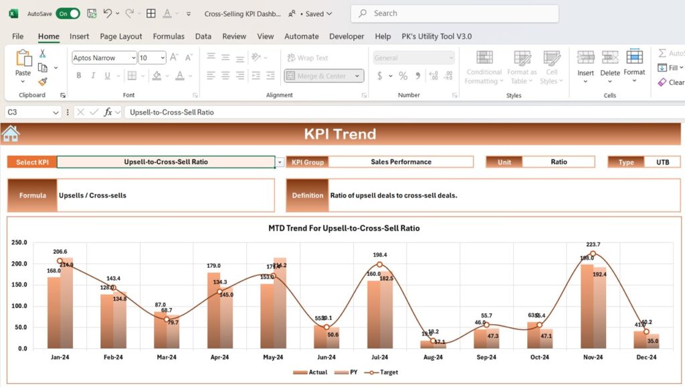The width and height of the screenshot is (685, 387).
Task: Click Decrease Indent icon
Action: point(256,76)
